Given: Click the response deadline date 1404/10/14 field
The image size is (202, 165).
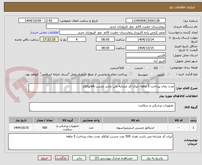Looking at the screenshot, I should (x=145, y=39).
